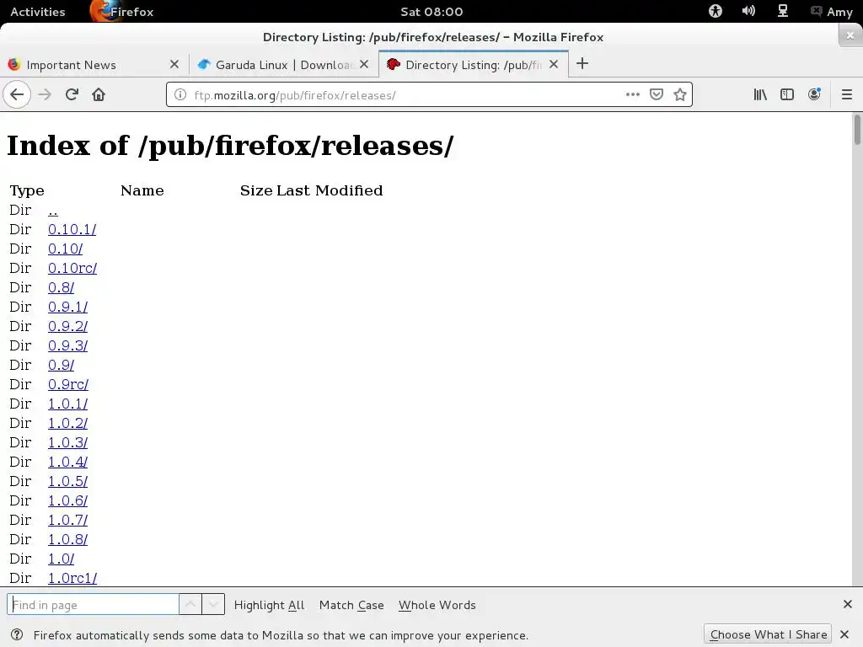
Task: Toggle Whole Words option
Action: click(x=437, y=605)
